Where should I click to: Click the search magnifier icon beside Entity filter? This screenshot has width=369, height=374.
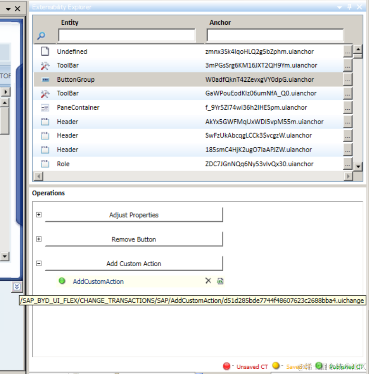click(41, 36)
